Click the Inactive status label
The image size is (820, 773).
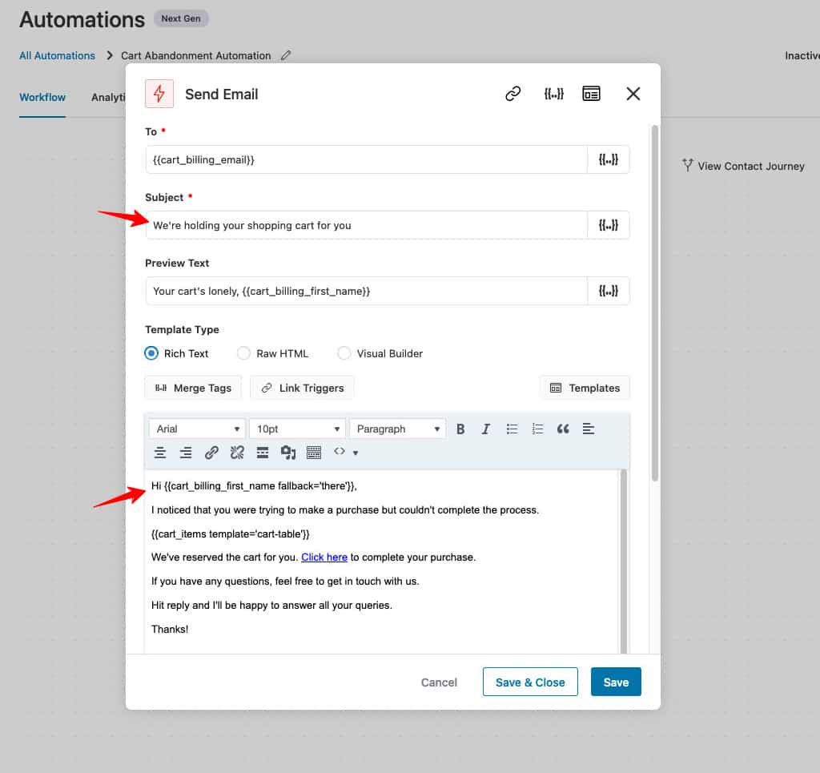click(x=802, y=55)
